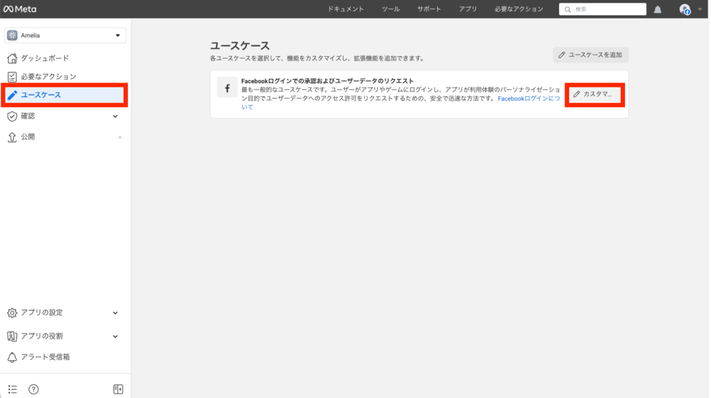
Task: Open the profile avatar menu
Action: point(685,10)
